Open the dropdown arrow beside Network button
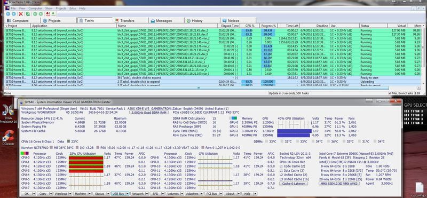 pos(146,194)
